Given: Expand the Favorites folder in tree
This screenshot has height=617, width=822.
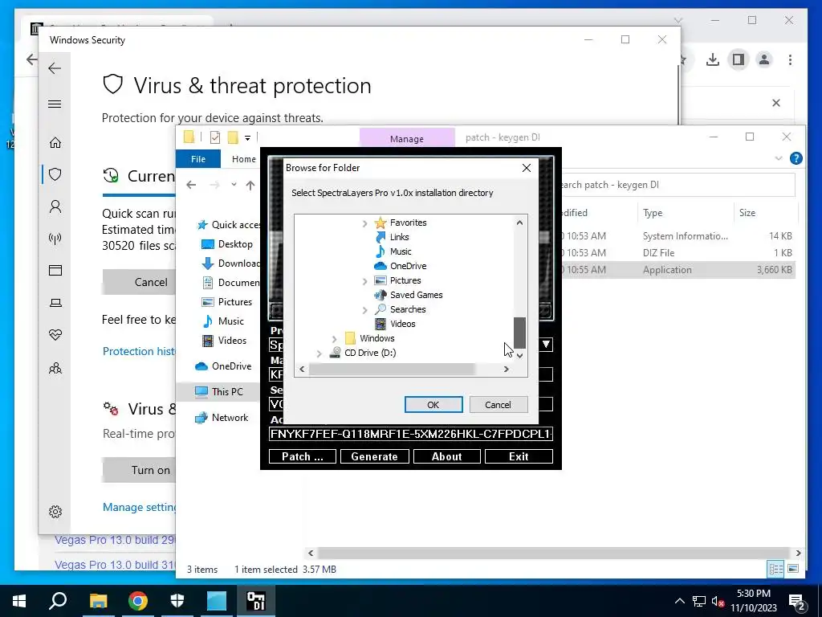Looking at the screenshot, I should point(365,223).
